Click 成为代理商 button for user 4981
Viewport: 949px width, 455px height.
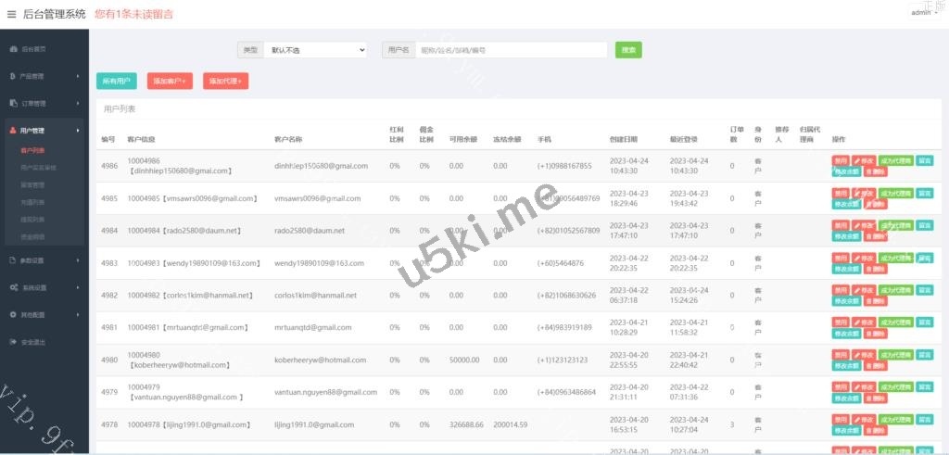pos(895,322)
